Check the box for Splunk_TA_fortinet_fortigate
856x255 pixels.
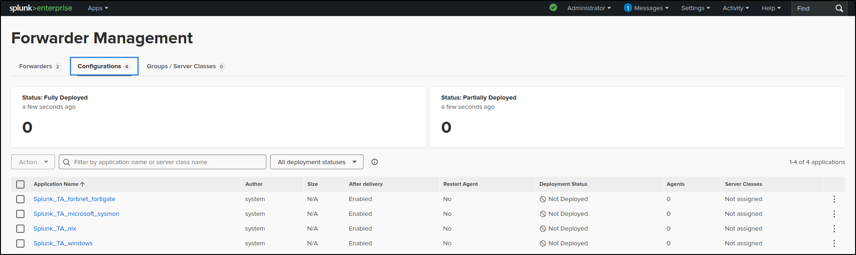coord(20,199)
